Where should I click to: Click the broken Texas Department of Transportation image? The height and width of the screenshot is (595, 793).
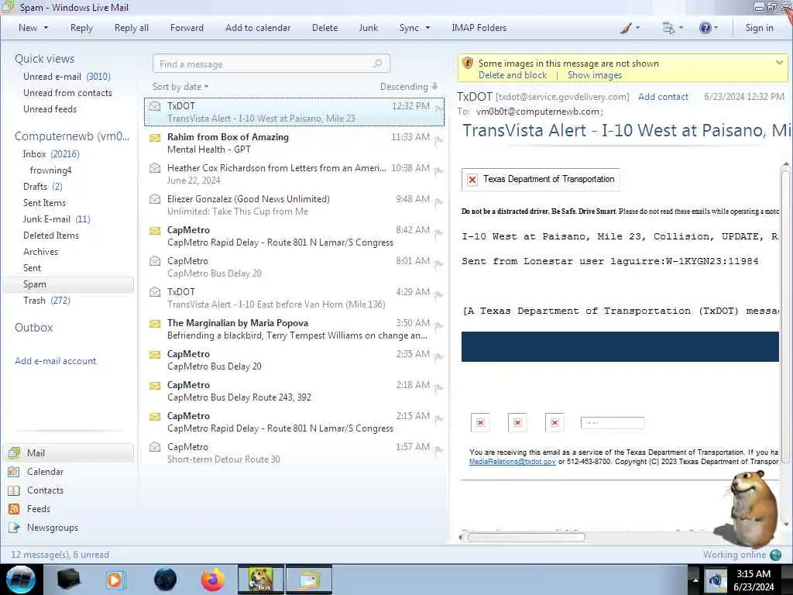pos(540,179)
